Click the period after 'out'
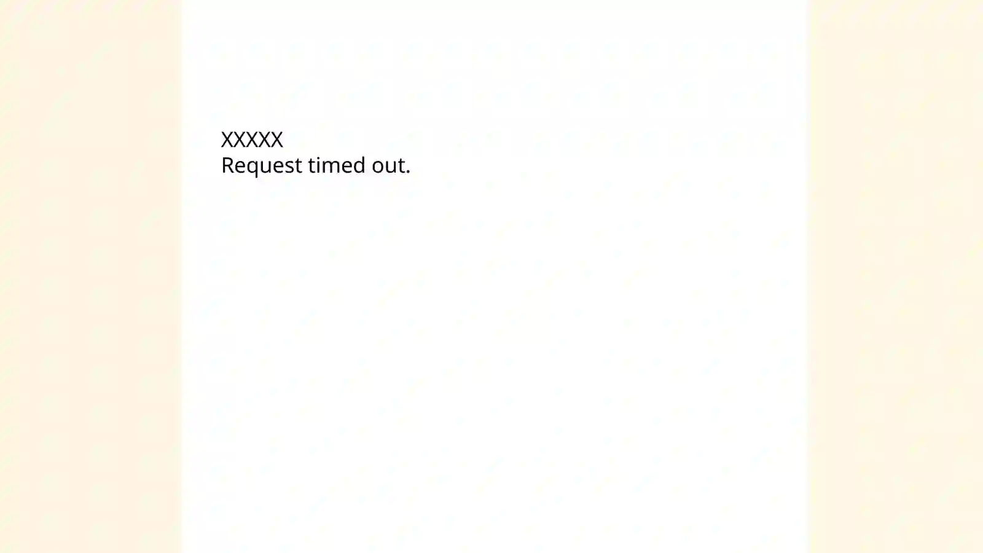Viewport: 983px width, 553px height. click(x=407, y=172)
